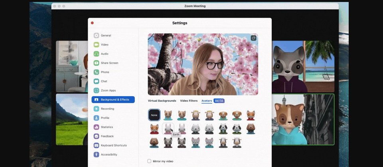The width and height of the screenshot is (383, 167).
Task: Select dog avatar in green hoodie
Action: point(223,115)
